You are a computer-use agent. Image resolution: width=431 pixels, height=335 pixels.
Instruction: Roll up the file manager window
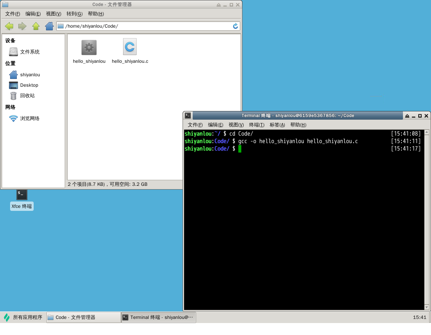click(x=218, y=4)
